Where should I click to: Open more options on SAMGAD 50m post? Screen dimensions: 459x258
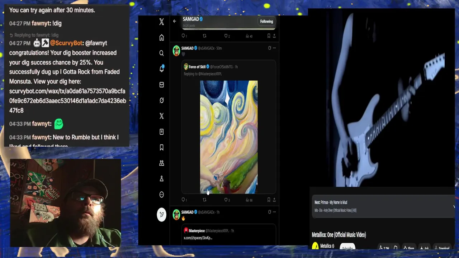[274, 48]
